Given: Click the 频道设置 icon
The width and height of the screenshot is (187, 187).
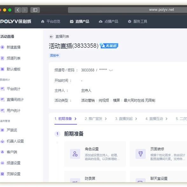Looking at the screenshot, I should pos(3,163).
